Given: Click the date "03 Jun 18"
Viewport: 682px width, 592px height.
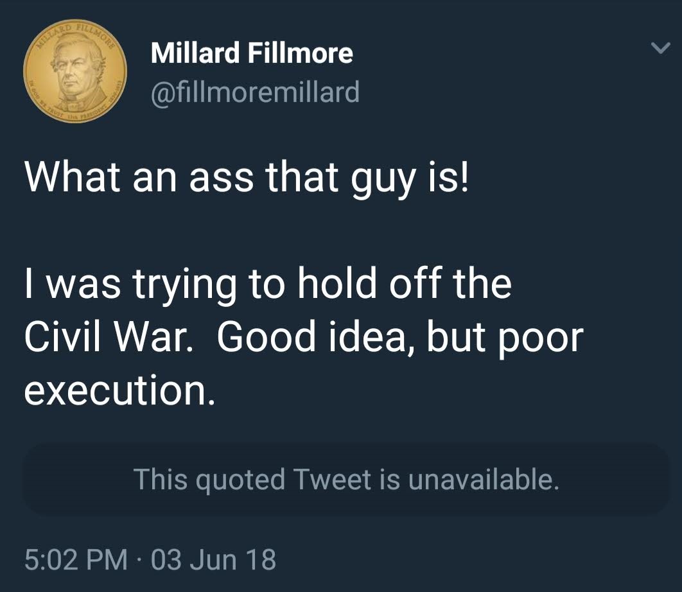Looking at the screenshot, I should [214, 559].
